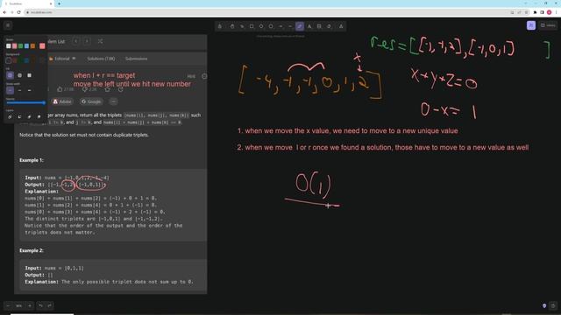This screenshot has height=315, width=561.
Task: Open the current background color picker
Action: click(42, 60)
